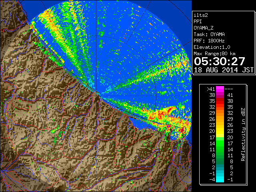Image resolution: width=256 pixels, height=192 pixels.
Task: Select the 'OYAMA_Z' product name
Action: point(204,28)
